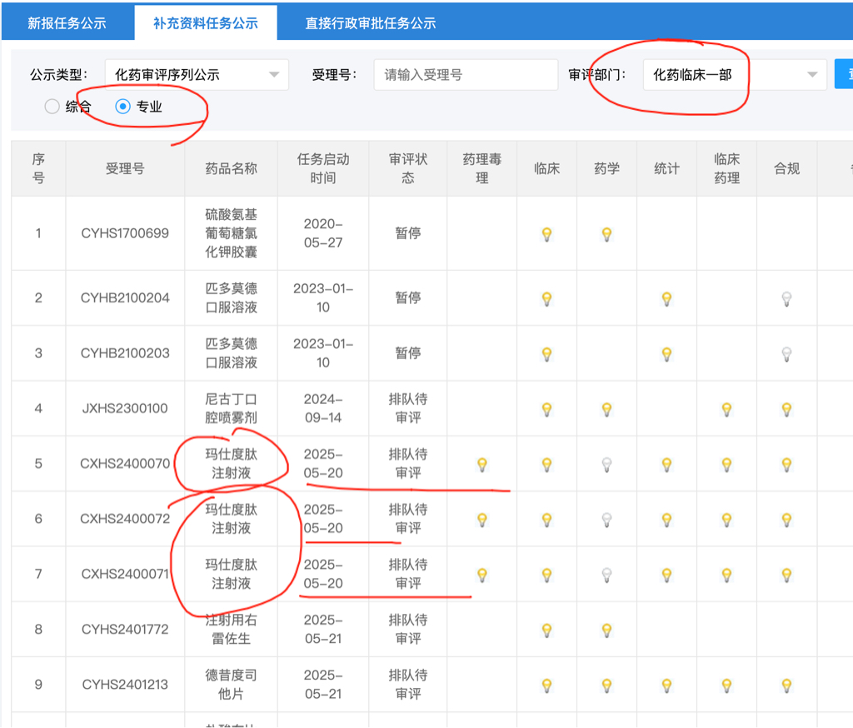Open the 公示类型 dropdown
The width and height of the screenshot is (853, 728).
pos(197,74)
